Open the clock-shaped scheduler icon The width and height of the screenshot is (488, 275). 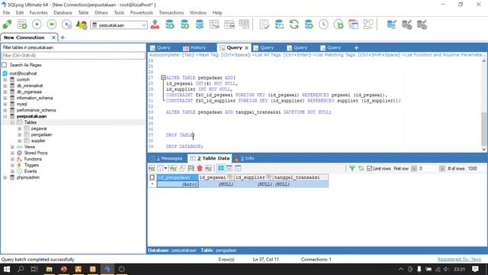point(323,24)
